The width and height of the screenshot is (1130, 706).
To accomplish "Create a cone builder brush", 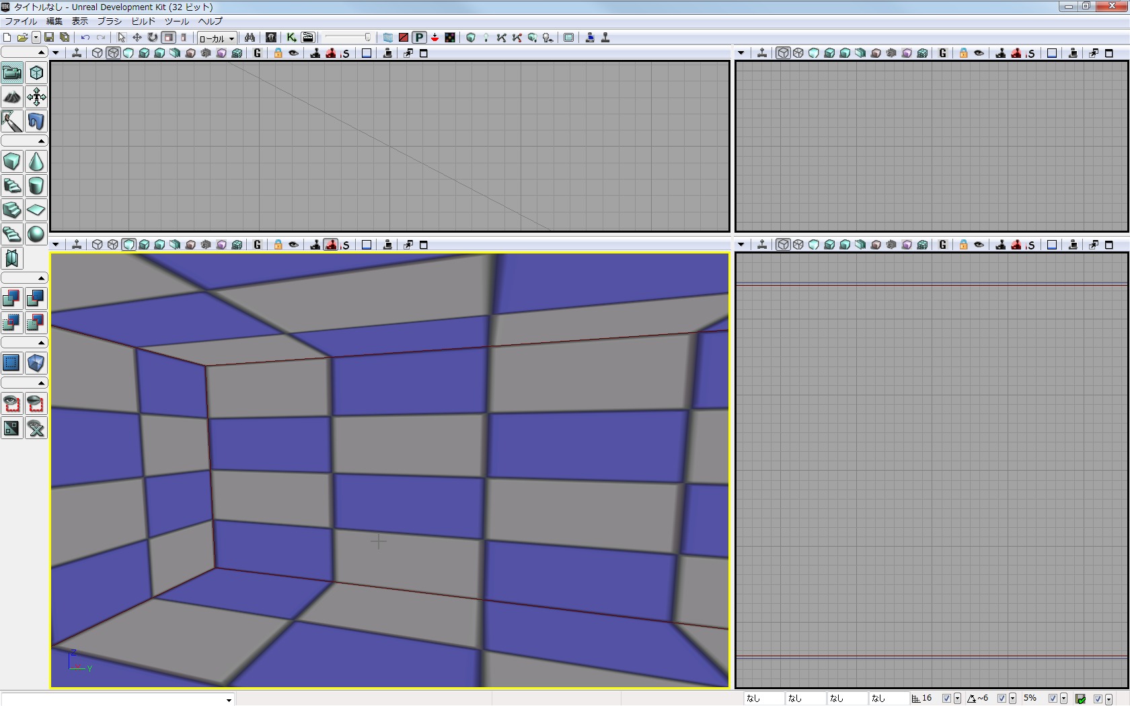I will [36, 162].
